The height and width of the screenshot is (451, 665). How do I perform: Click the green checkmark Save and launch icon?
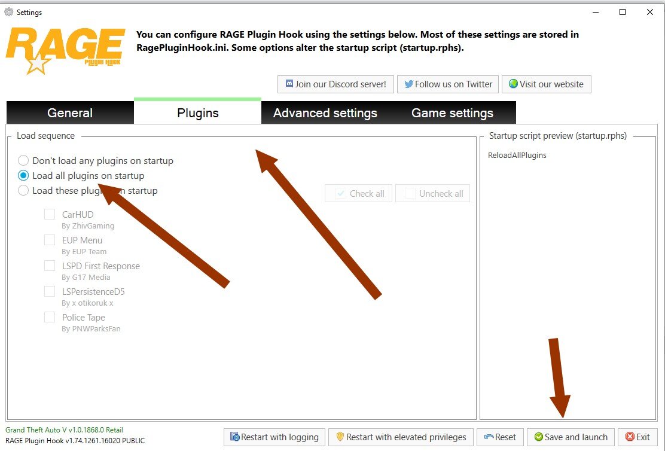pyautogui.click(x=539, y=437)
